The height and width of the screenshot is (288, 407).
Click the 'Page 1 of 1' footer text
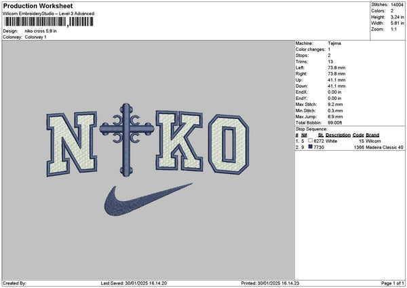tap(393, 283)
